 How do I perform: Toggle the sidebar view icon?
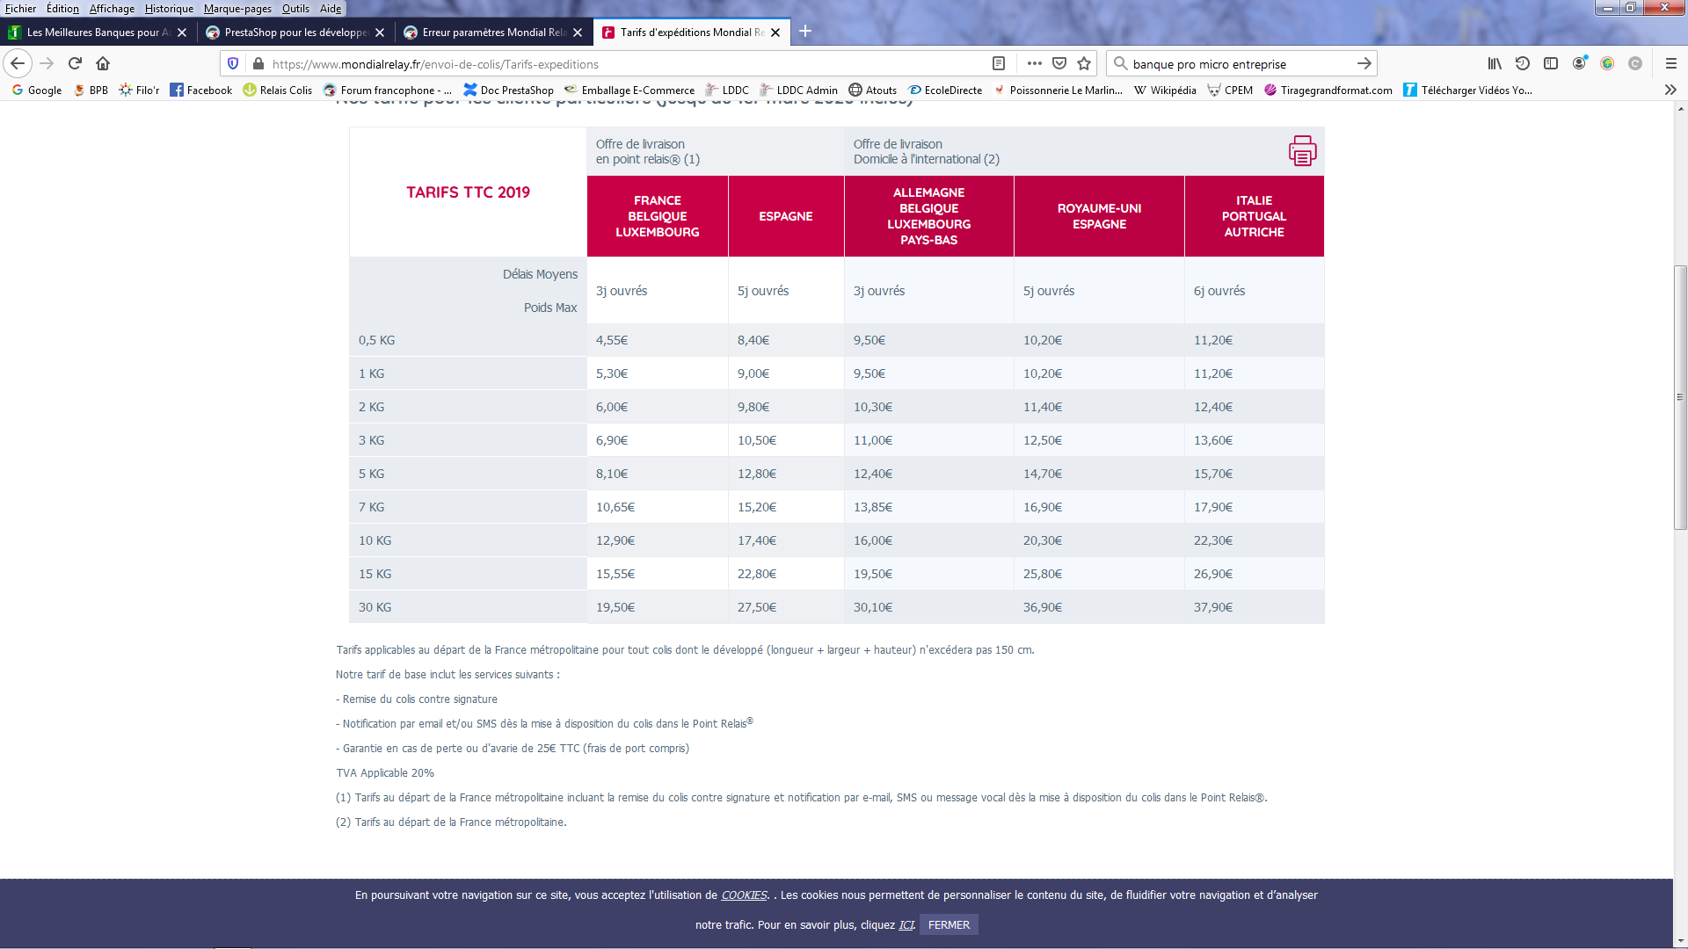coord(1551,63)
